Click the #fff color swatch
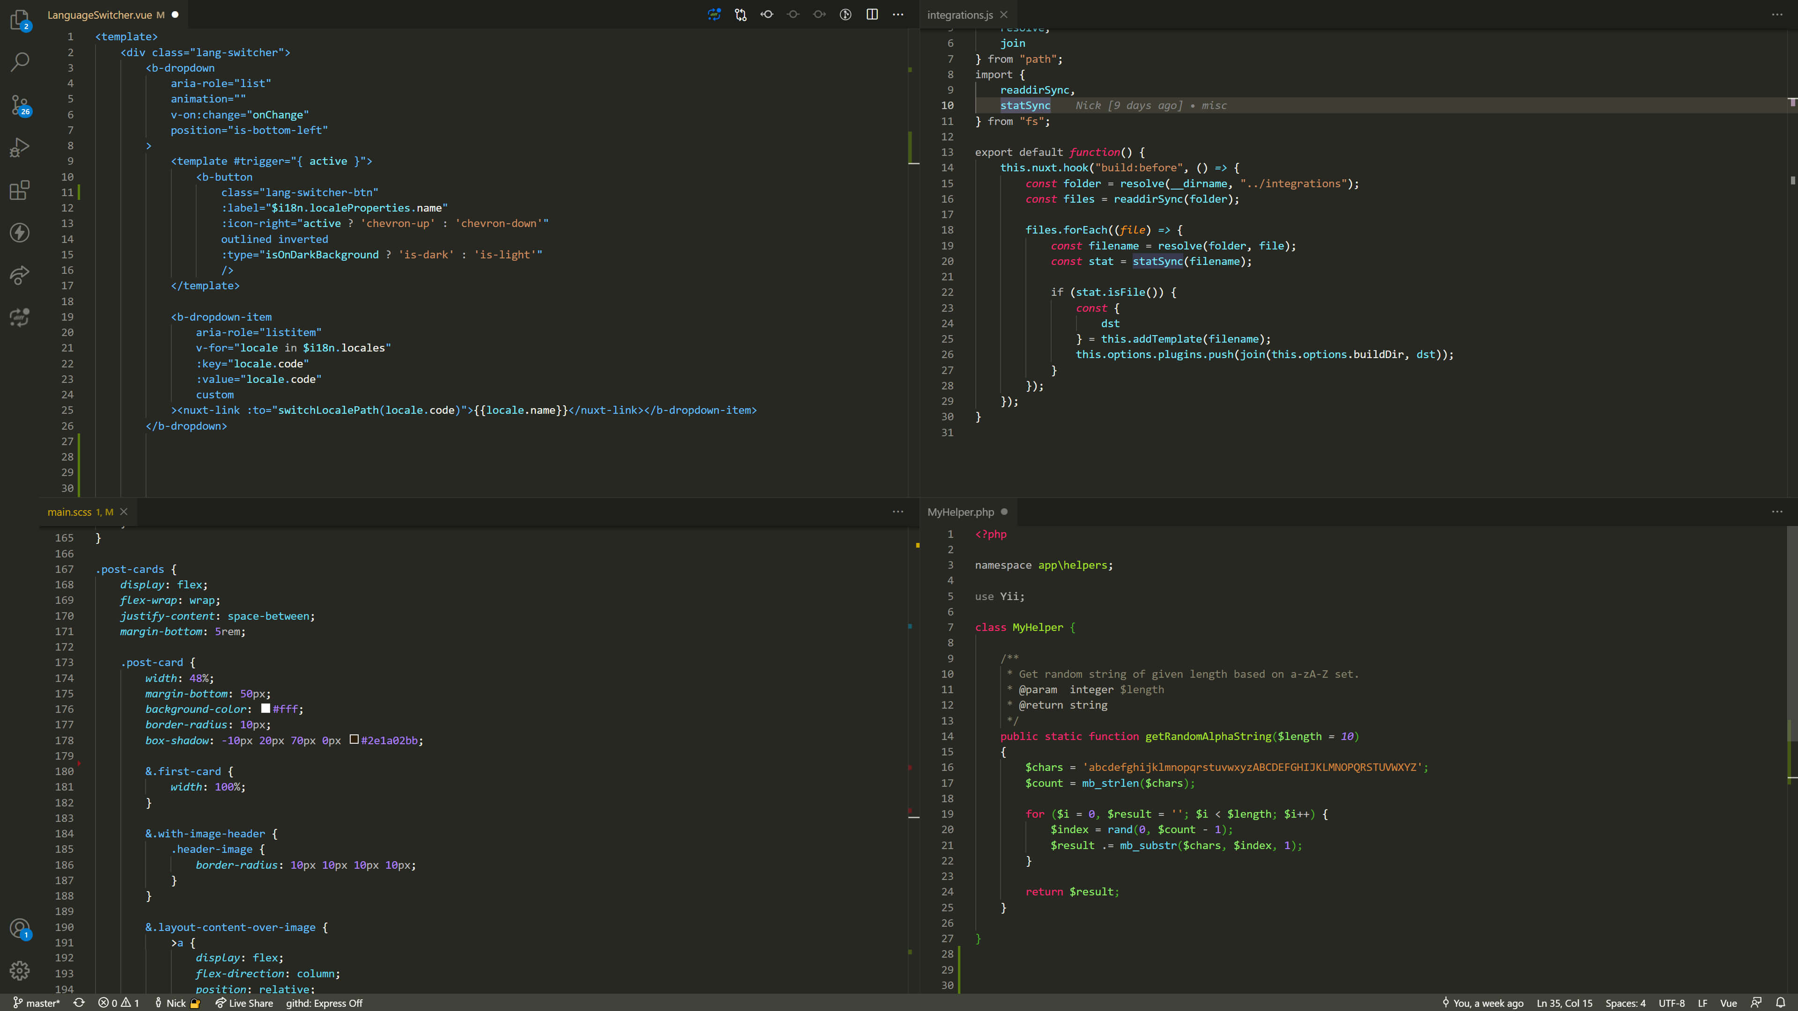The width and height of the screenshot is (1798, 1011). pos(265,708)
